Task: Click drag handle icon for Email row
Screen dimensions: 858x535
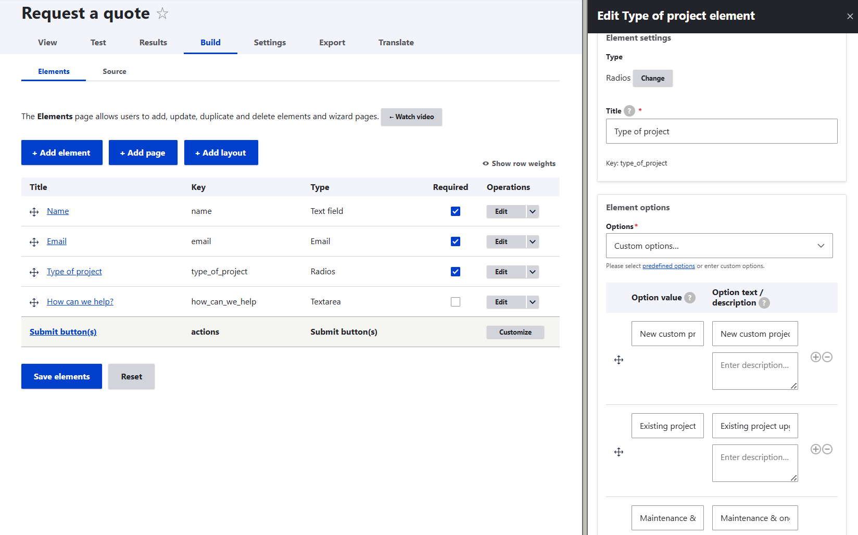Action: (x=34, y=242)
